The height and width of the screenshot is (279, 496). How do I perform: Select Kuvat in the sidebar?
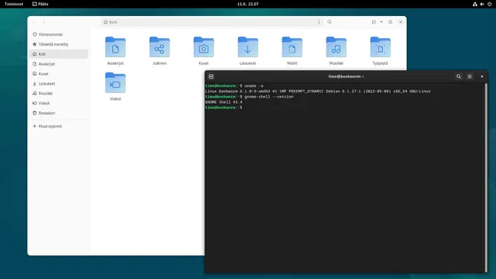click(x=59, y=74)
